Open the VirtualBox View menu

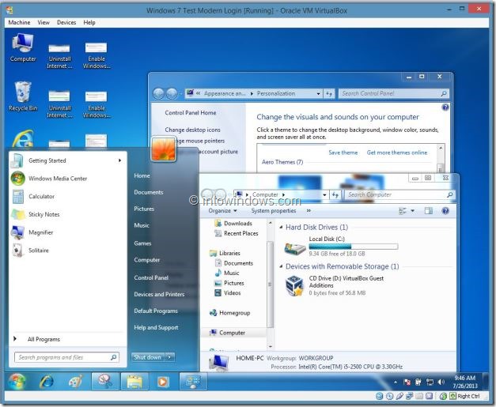(x=44, y=22)
